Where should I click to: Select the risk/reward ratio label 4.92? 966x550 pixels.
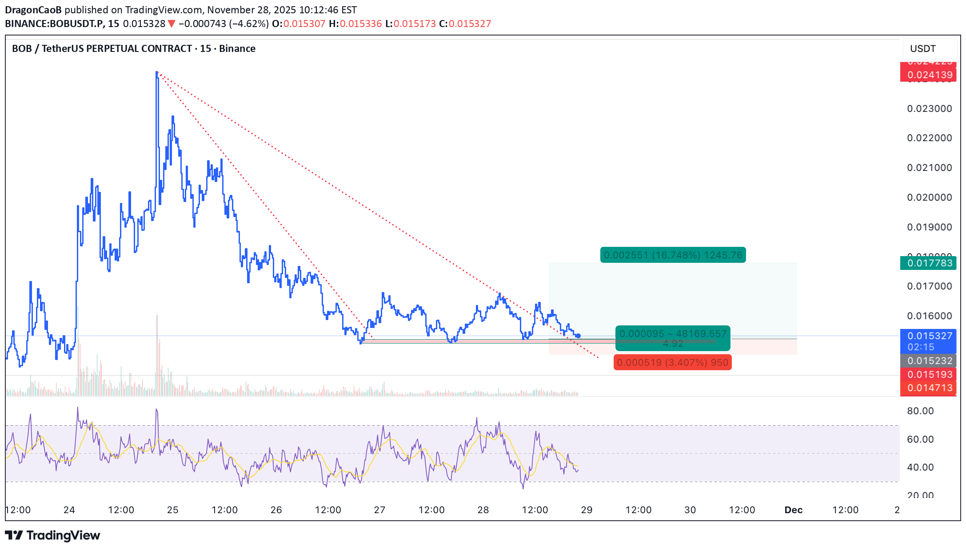pos(673,344)
